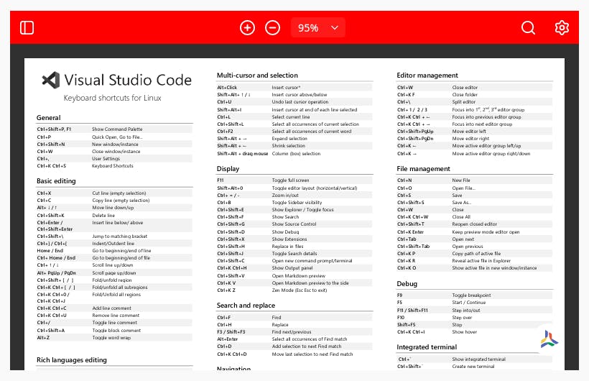Click 'Toggle breakpoint' text
589x381 pixels.
coord(471,295)
